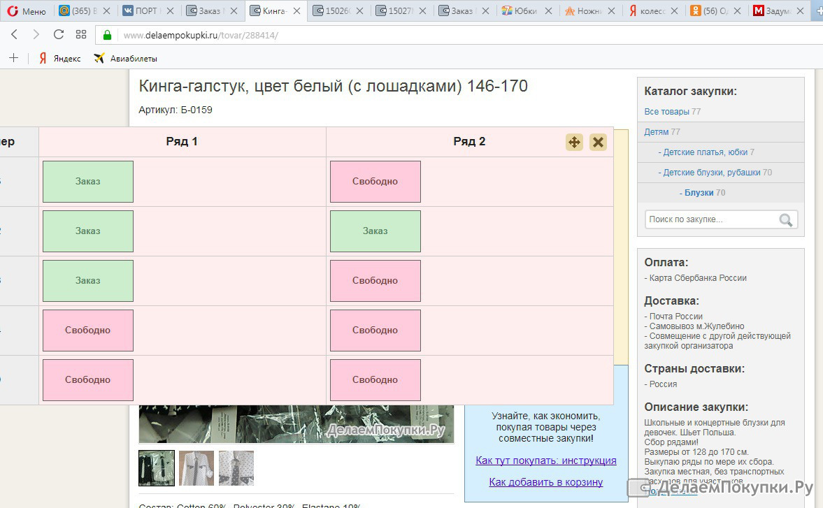Close the rows popup with the X icon
The width and height of the screenshot is (823, 508).
click(598, 142)
